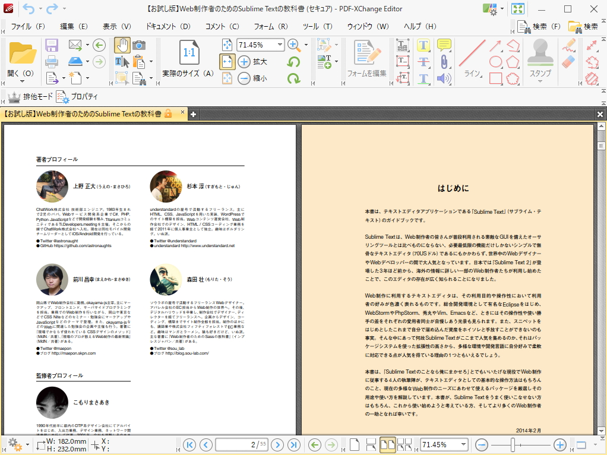Toggle the 排他モード exclusive mode
This screenshot has height=455, width=607.
pos(30,96)
